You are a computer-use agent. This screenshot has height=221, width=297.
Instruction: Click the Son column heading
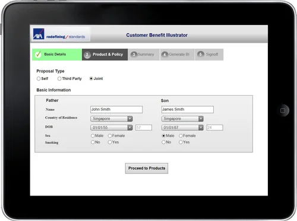click(x=165, y=101)
